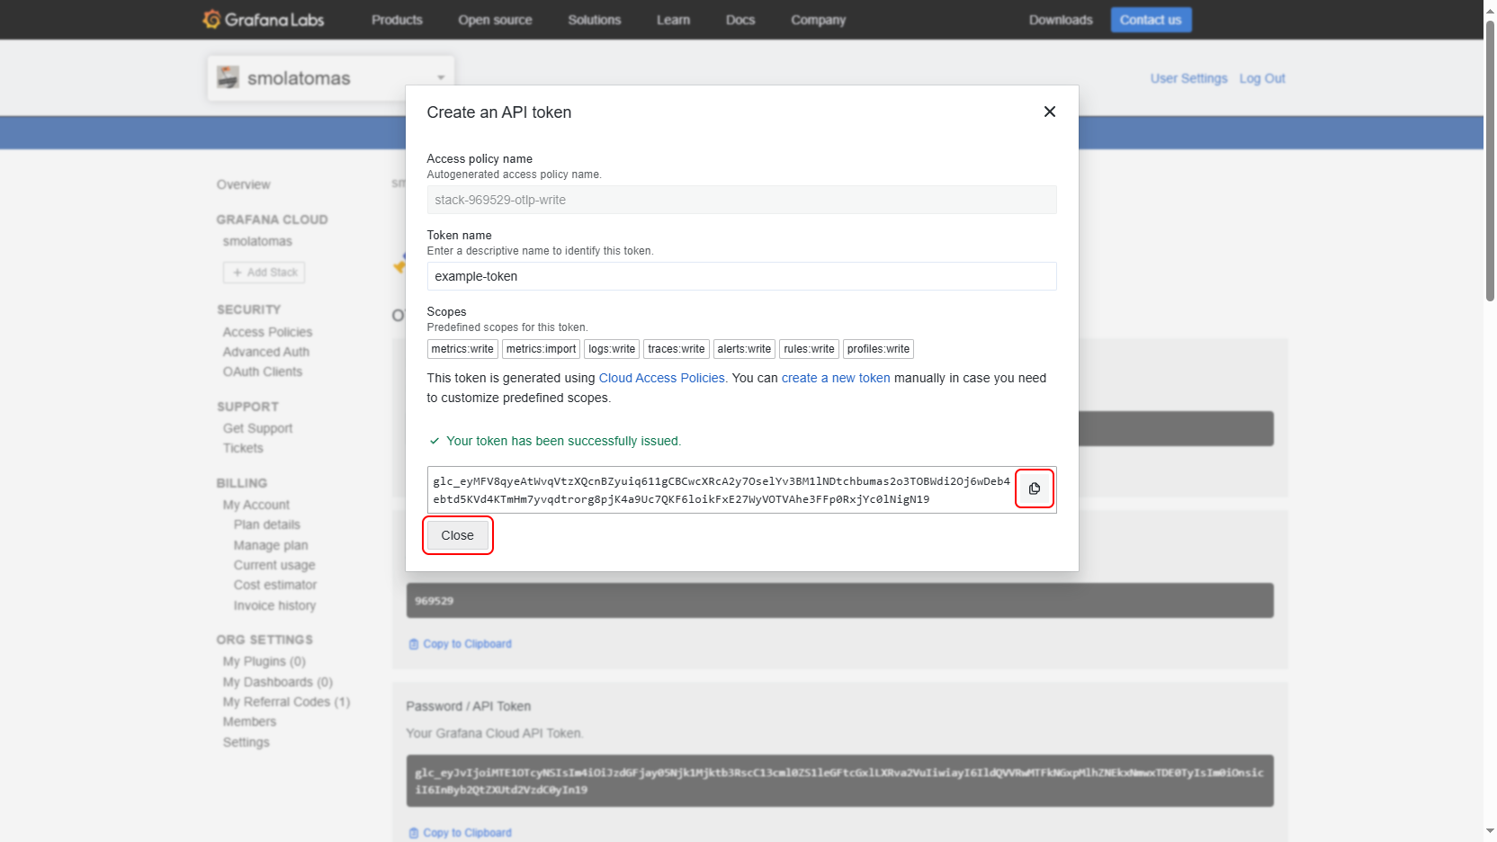Select the traces:write scope tag
This screenshot has width=1497, height=842.
point(677,349)
